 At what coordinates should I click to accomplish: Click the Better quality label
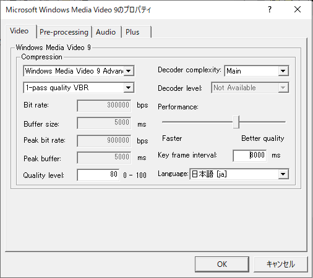tap(263, 138)
